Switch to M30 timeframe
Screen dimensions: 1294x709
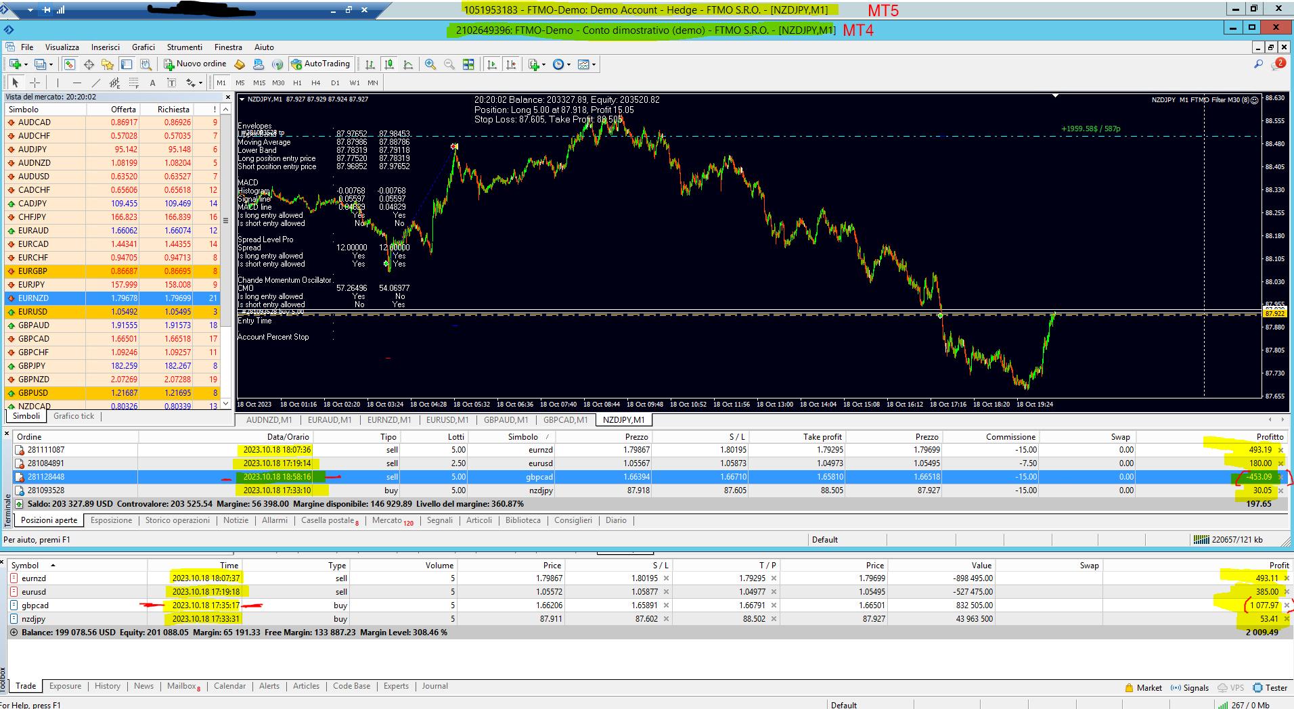pos(278,83)
